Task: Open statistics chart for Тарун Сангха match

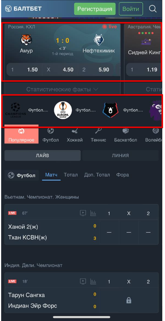Action: pyautogui.click(x=93, y=282)
